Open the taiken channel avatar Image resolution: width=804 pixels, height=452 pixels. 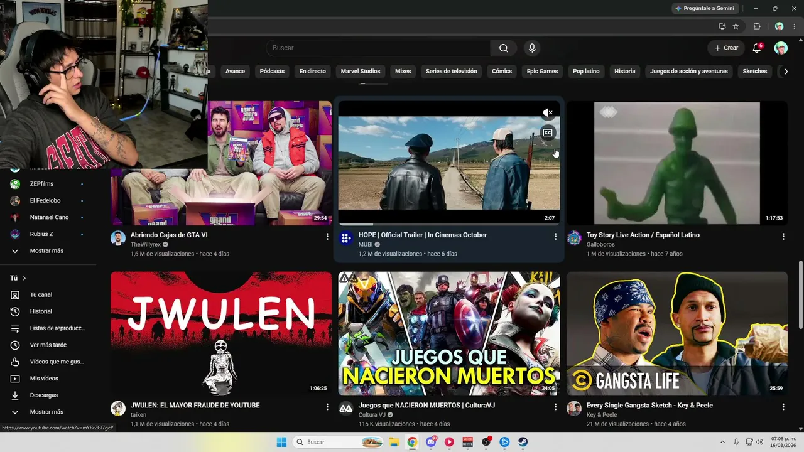coord(118,409)
